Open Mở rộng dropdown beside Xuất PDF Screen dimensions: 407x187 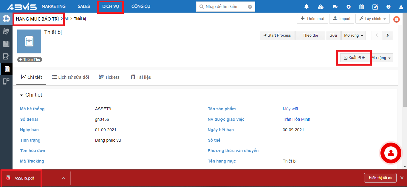click(x=381, y=58)
